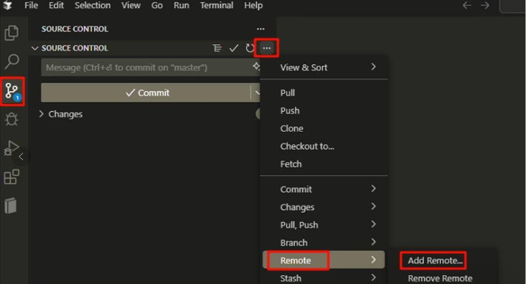The image size is (526, 284).
Task: Choose Push from the context menu
Action: click(x=290, y=111)
